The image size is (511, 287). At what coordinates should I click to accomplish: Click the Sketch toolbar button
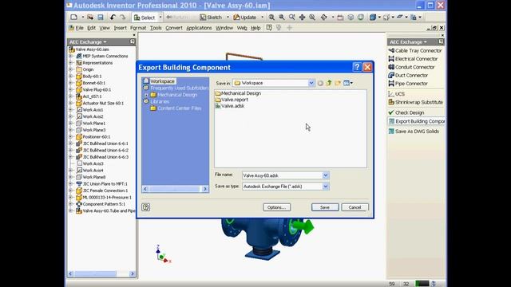pos(211,18)
